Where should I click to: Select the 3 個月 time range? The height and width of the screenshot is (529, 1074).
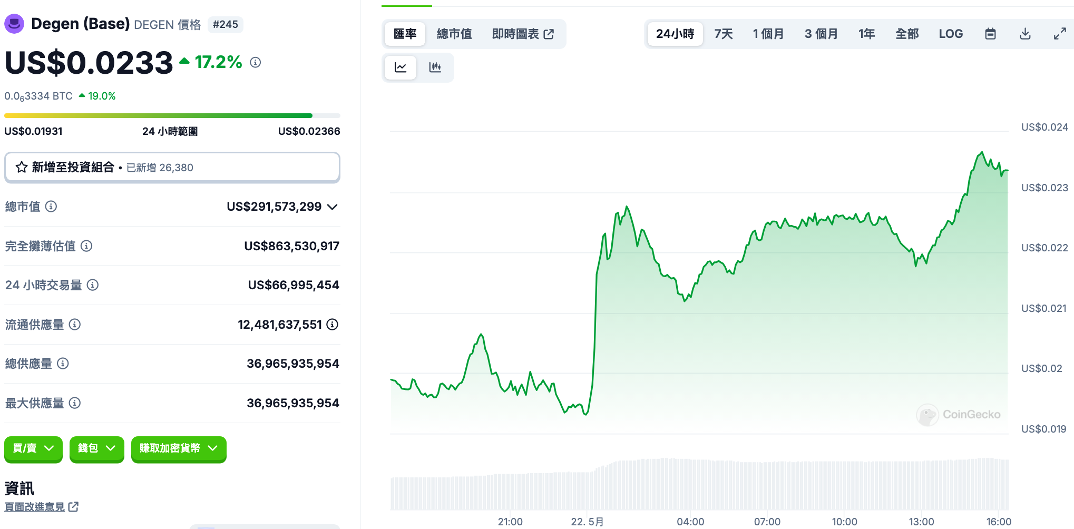point(821,34)
